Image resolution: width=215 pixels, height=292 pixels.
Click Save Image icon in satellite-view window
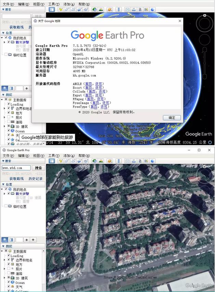140,161
